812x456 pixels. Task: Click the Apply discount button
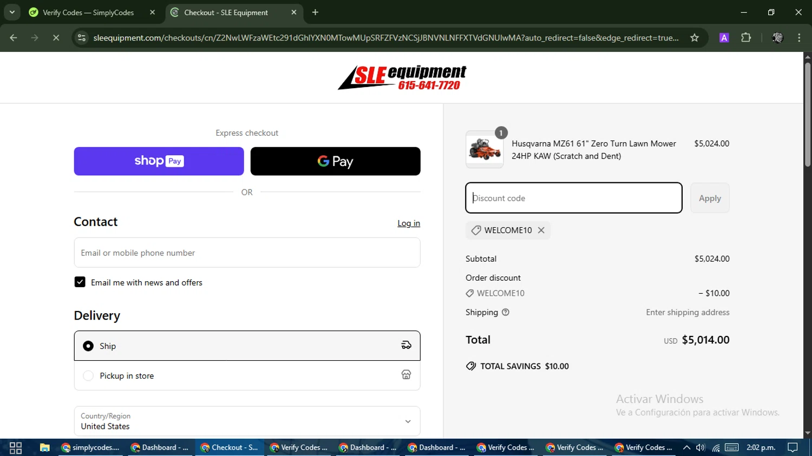(710, 198)
